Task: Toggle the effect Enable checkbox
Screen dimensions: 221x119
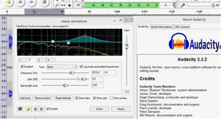Action: point(48,109)
